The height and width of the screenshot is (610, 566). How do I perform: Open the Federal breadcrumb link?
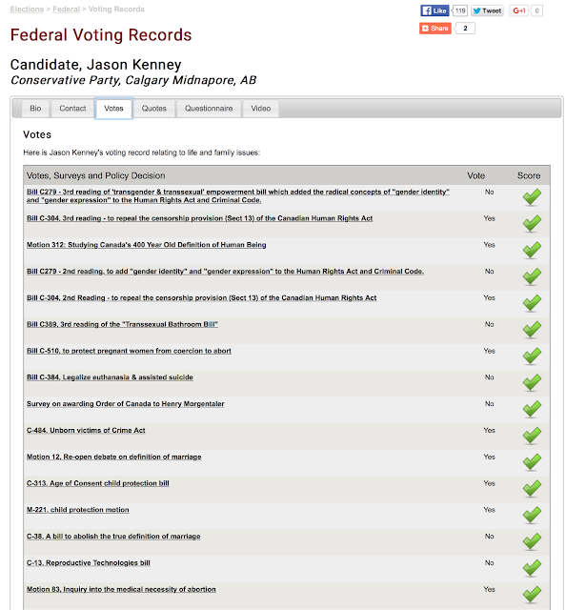coord(66,9)
